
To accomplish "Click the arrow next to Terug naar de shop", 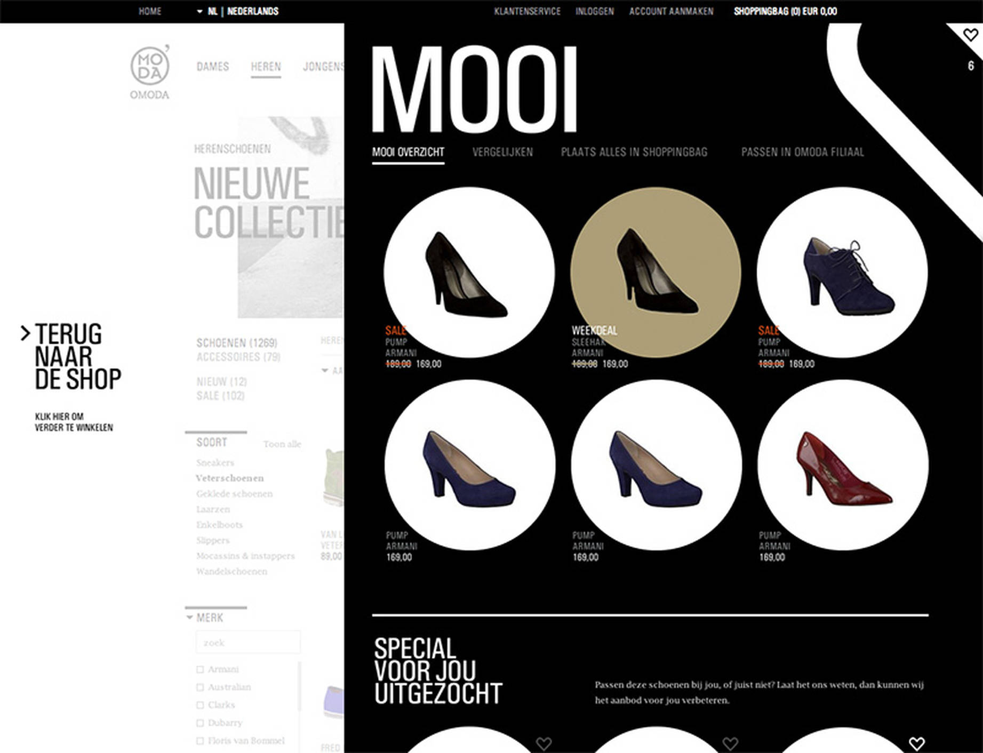I will (x=25, y=333).
